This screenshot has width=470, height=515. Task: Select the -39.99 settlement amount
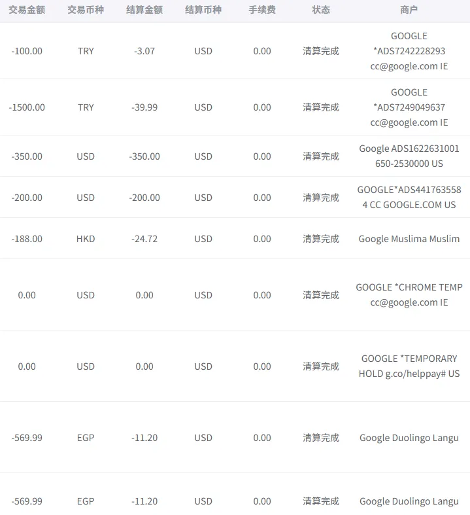click(x=144, y=107)
